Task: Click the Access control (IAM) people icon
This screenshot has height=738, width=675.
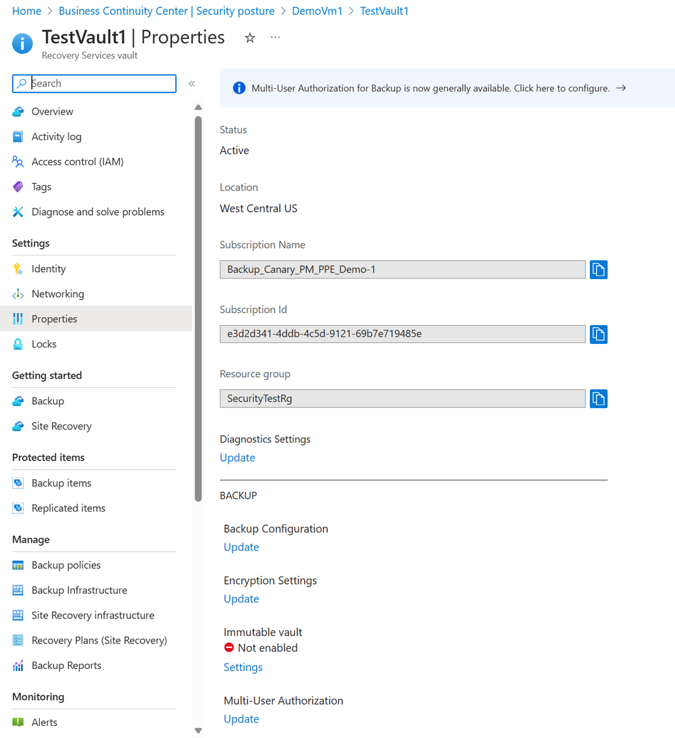Action: pos(18,162)
